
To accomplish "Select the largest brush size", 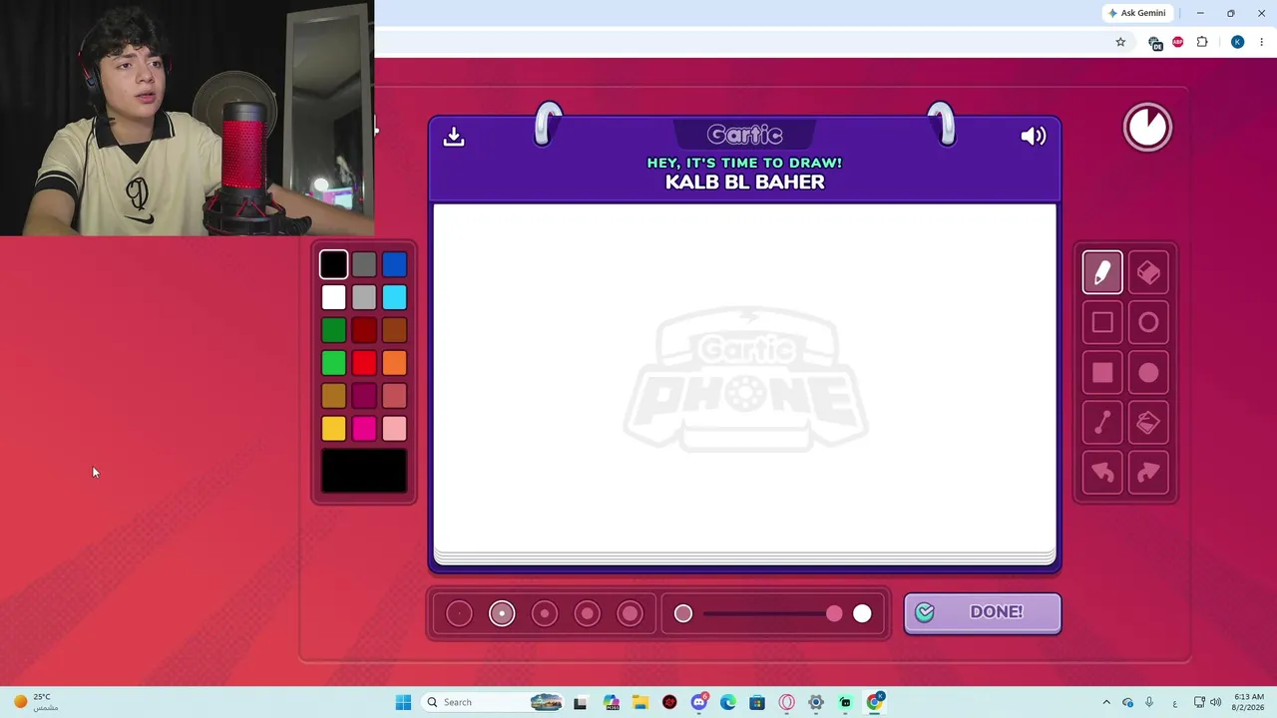I will coord(631,613).
